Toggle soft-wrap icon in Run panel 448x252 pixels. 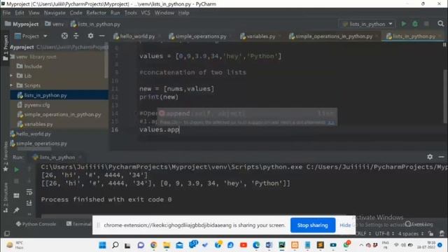coord(29,192)
